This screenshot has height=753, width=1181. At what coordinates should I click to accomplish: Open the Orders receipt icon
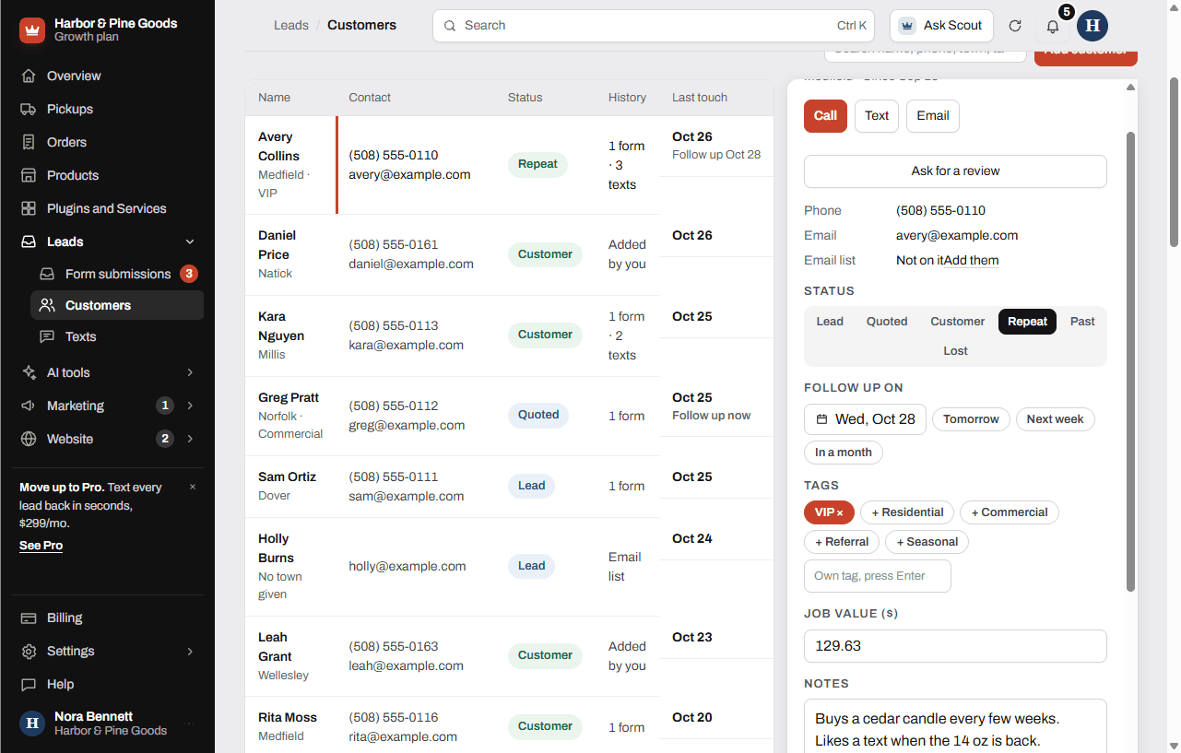[29, 142]
